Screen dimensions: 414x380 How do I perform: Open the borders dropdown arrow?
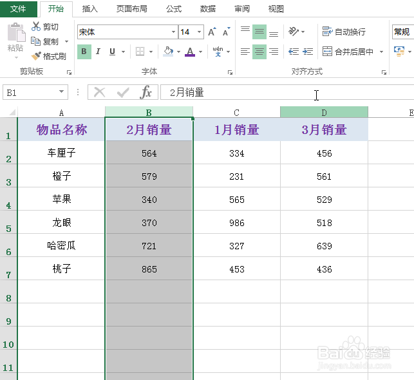(151, 52)
